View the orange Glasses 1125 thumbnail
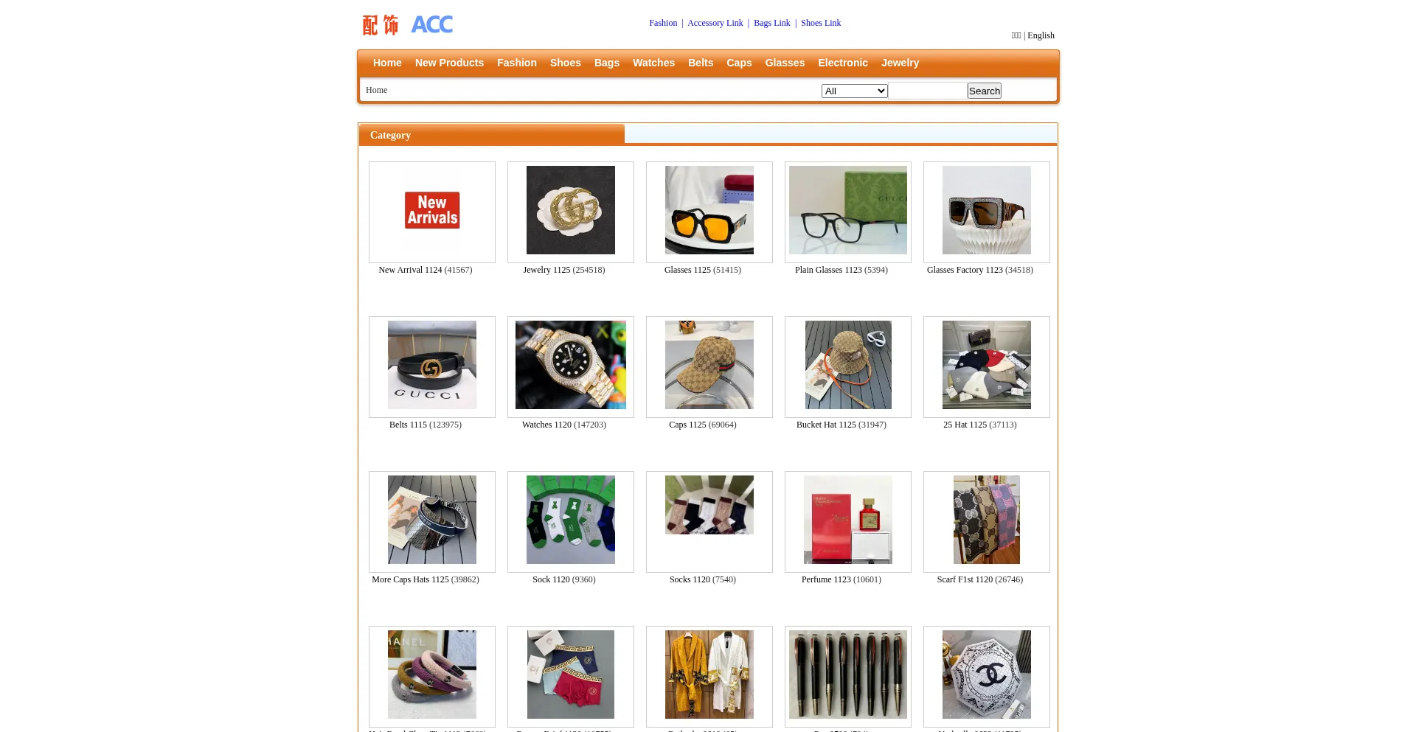The height and width of the screenshot is (732, 1416). (709, 210)
